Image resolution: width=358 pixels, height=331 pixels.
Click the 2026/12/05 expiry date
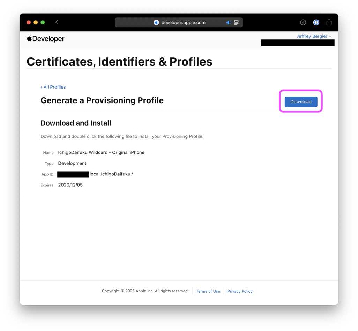click(70, 185)
